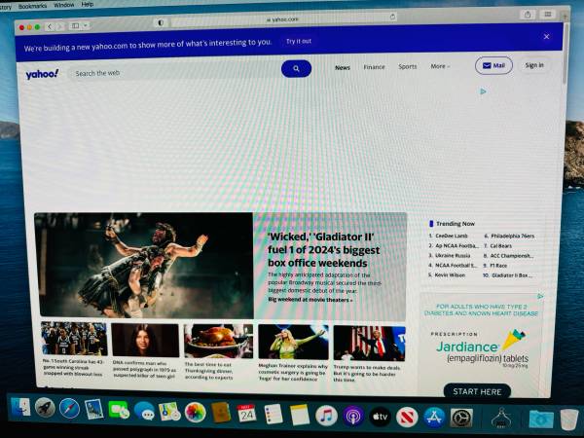Click the Try it out button
The width and height of the screenshot is (584, 438).
(298, 41)
